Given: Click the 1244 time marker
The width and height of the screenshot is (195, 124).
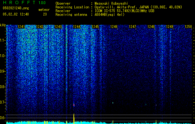Looking at the screenshot, I should tap(77, 27).
